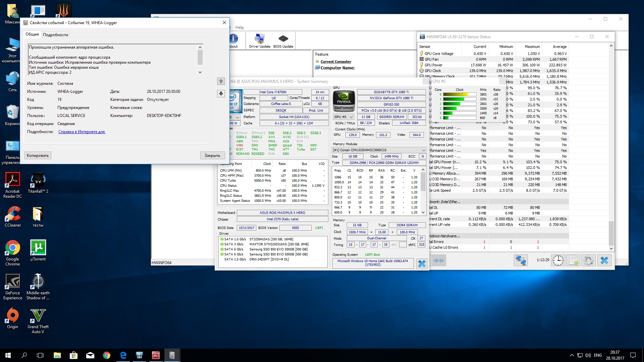Screen dimensions: 644x362
Task: Open remote network monitoring icon
Action: pos(521,260)
